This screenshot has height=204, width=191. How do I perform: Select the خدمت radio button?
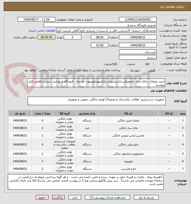pyautogui.click(x=139, y=64)
